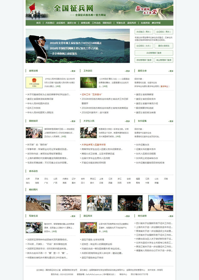Open article 炸不断"的"隐形桥"
This screenshot has height=280, width=199.
pyautogui.click(x=37, y=145)
